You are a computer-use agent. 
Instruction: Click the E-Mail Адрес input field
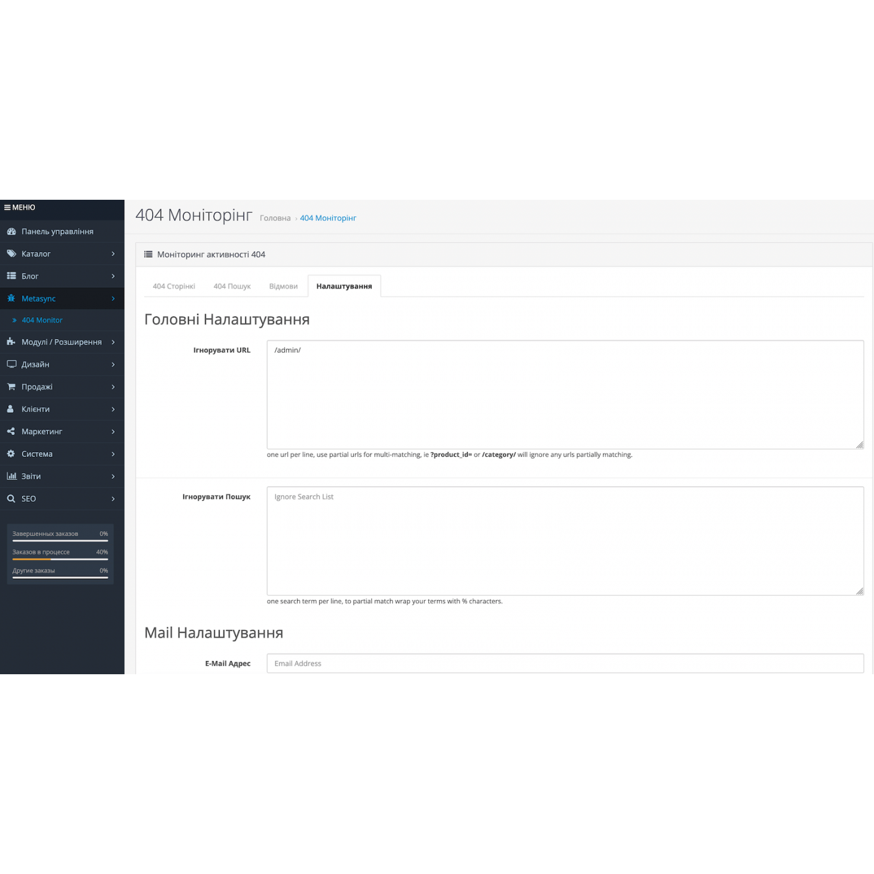(x=564, y=664)
